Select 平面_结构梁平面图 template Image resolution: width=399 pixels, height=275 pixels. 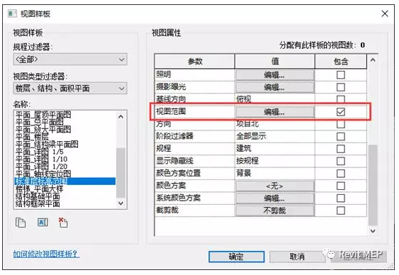pyautogui.click(x=47, y=145)
